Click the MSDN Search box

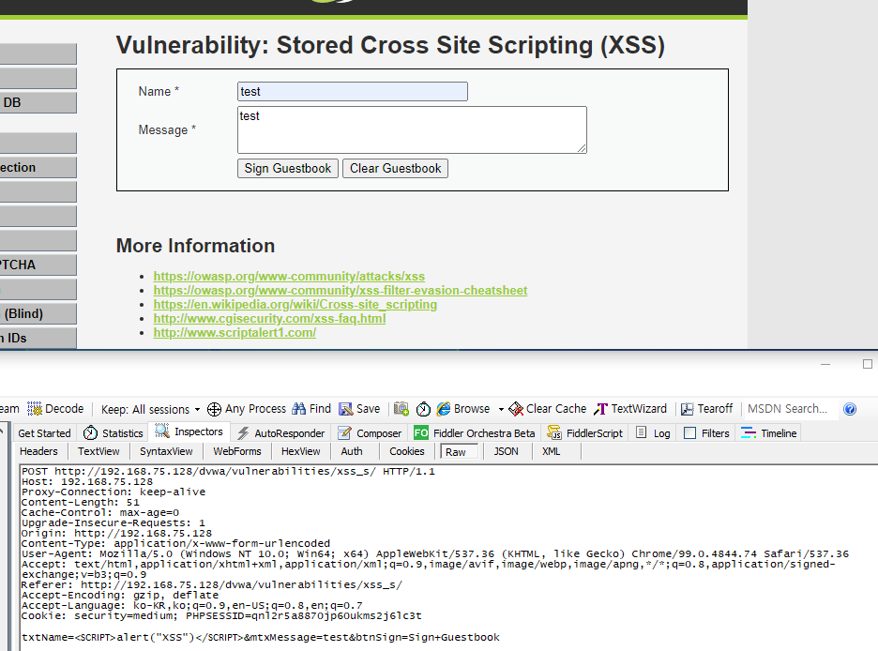(790, 409)
